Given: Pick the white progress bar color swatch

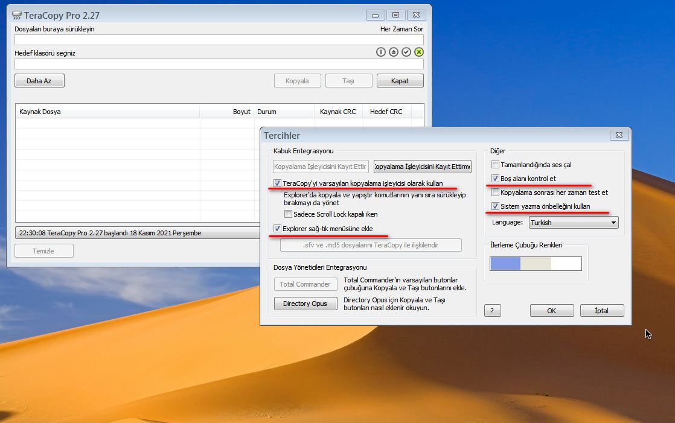Looking at the screenshot, I should [x=566, y=263].
